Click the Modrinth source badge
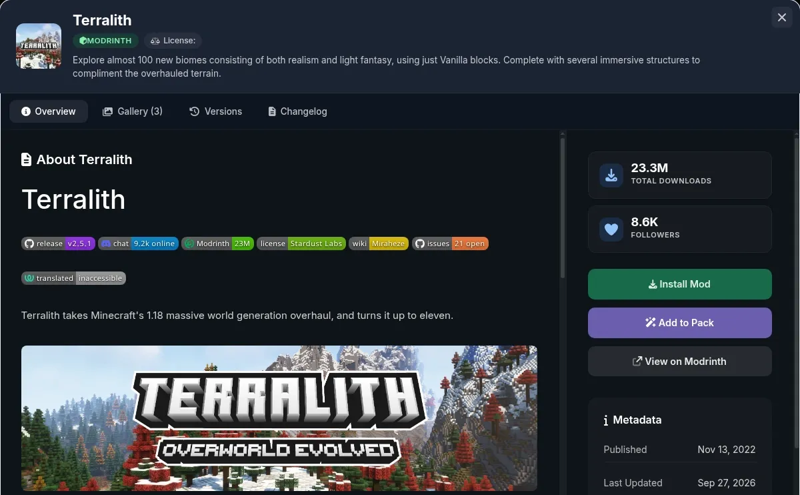This screenshot has height=495, width=800. coord(105,41)
